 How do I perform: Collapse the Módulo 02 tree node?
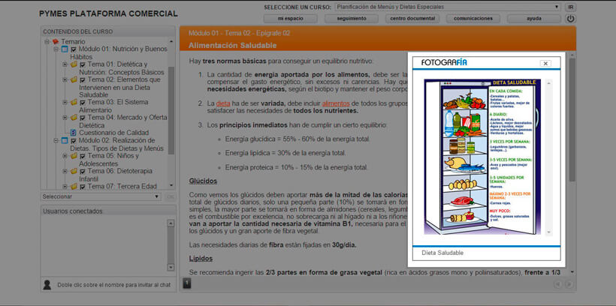click(56, 140)
